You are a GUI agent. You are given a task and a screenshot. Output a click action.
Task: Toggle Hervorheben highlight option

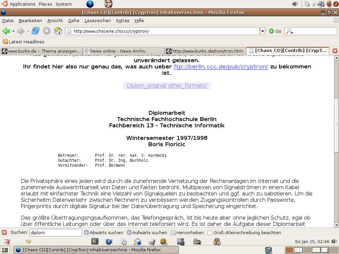(187, 233)
